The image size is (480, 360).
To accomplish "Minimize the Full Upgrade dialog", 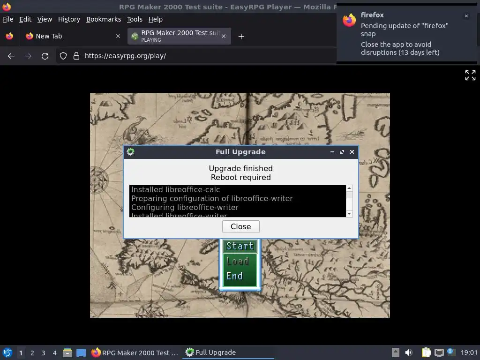I will click(332, 152).
